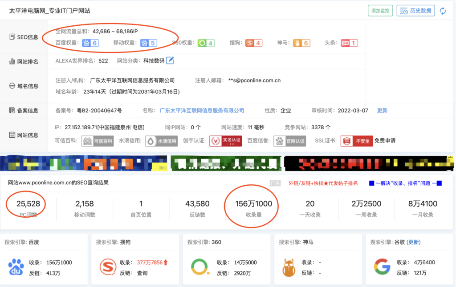The height and width of the screenshot is (287, 456).
Task: Click the Google 更新 link
Action: click(414, 242)
